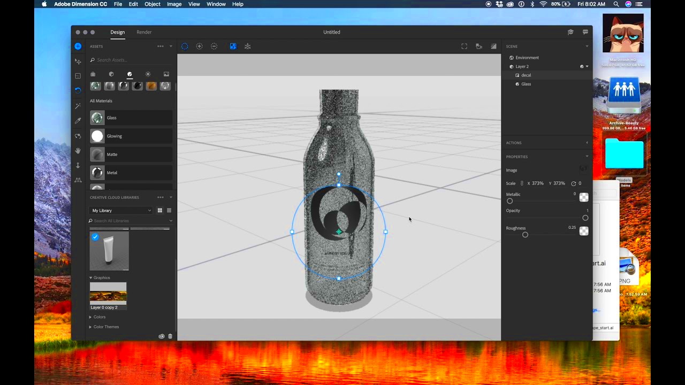Expand the Actions panel
This screenshot has width=685, height=385.
point(587,143)
